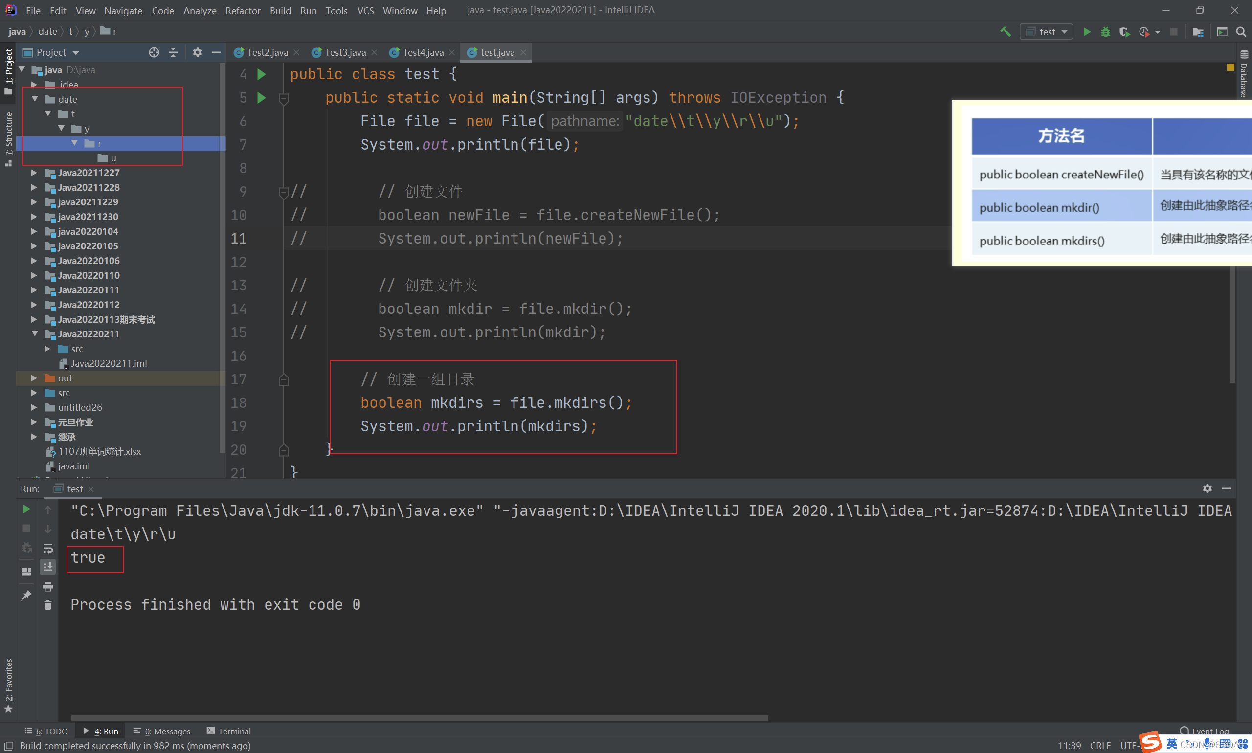
Task: Run the test configuration with green play
Action: point(1087,31)
